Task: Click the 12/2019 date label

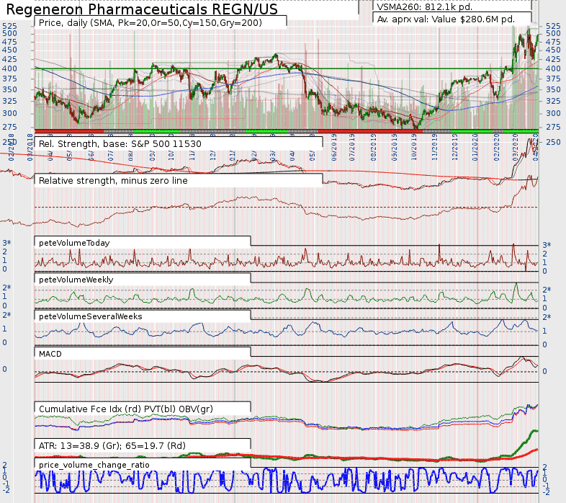Action: [455, 148]
